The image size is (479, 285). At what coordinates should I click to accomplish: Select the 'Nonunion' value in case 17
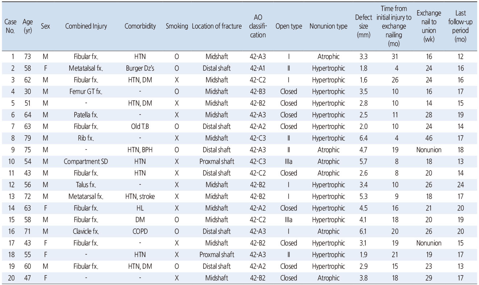coord(429,243)
